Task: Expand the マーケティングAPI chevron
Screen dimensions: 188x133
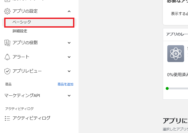Action: [x=69, y=96]
